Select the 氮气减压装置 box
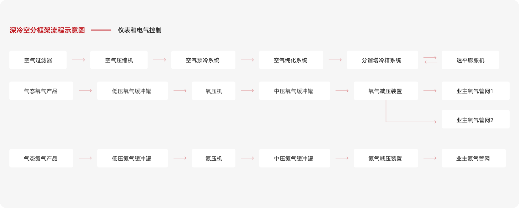 click(385, 158)
